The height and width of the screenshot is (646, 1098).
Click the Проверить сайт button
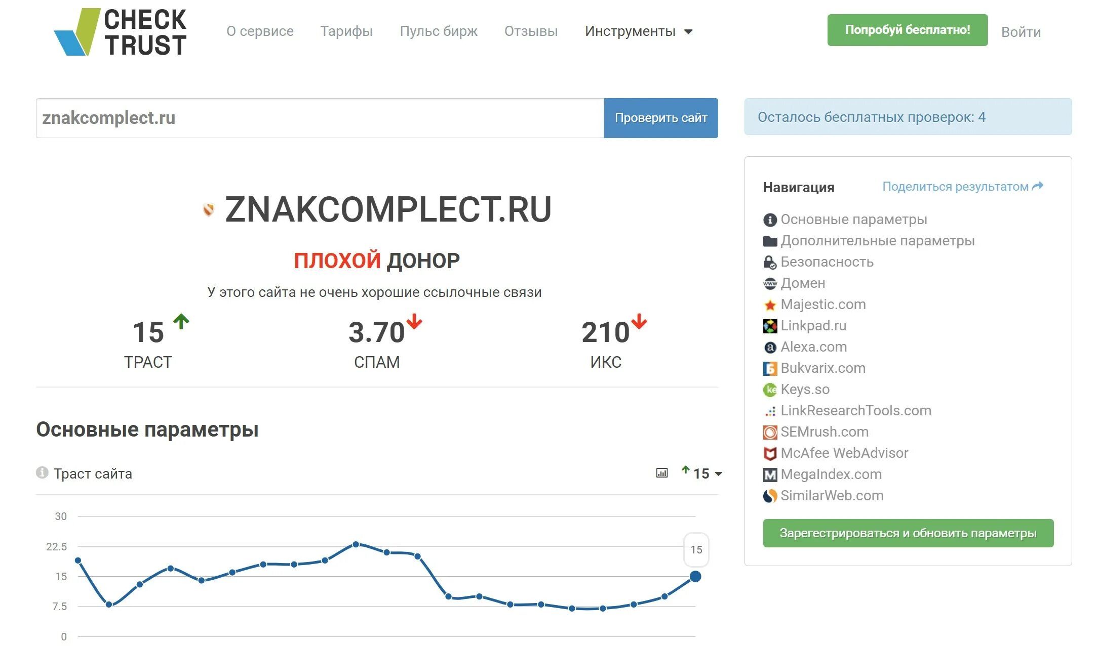click(660, 117)
